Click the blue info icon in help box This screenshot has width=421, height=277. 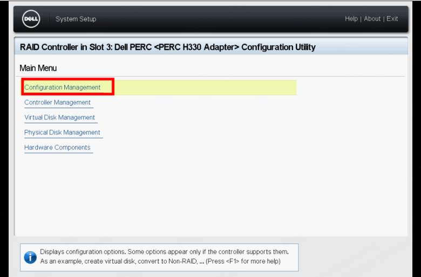[30, 258]
